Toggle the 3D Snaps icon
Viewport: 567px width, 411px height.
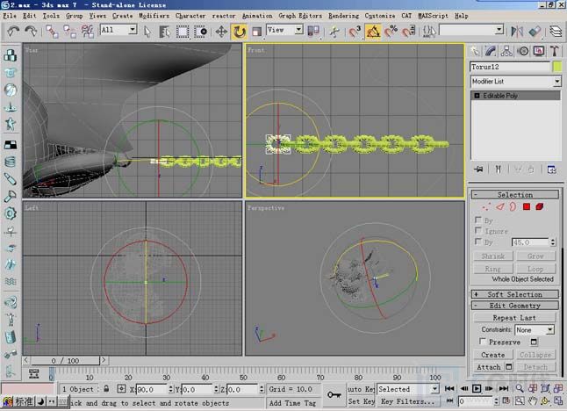pyautogui.click(x=355, y=32)
